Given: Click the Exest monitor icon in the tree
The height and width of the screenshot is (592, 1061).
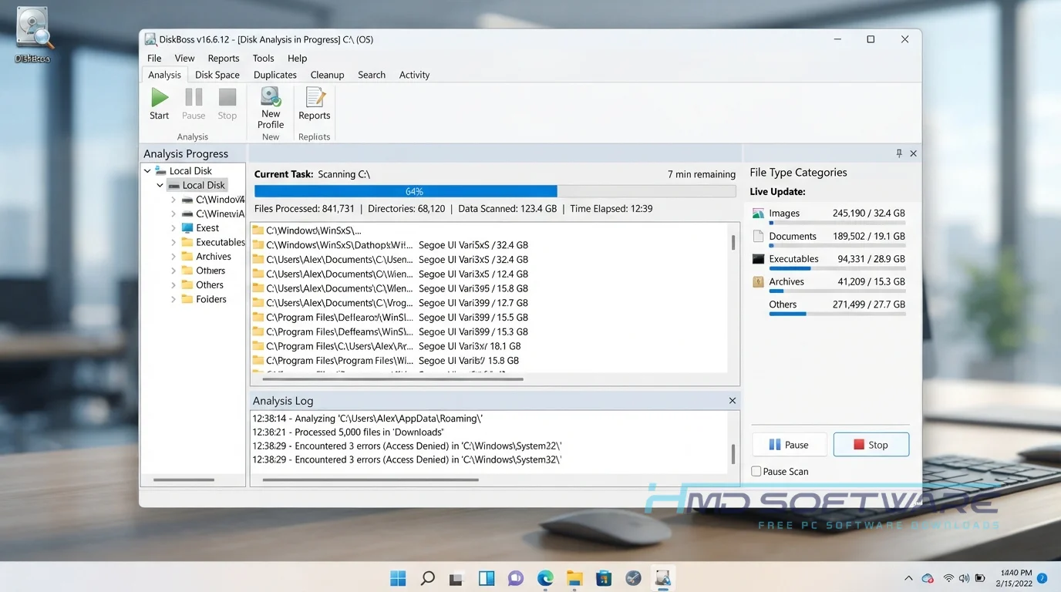Looking at the screenshot, I should click(187, 228).
